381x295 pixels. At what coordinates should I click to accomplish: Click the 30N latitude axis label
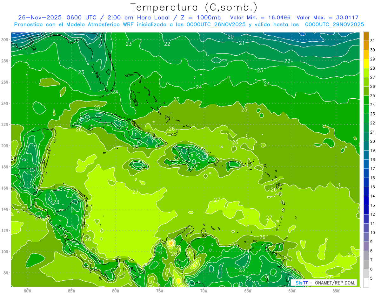point(5,40)
